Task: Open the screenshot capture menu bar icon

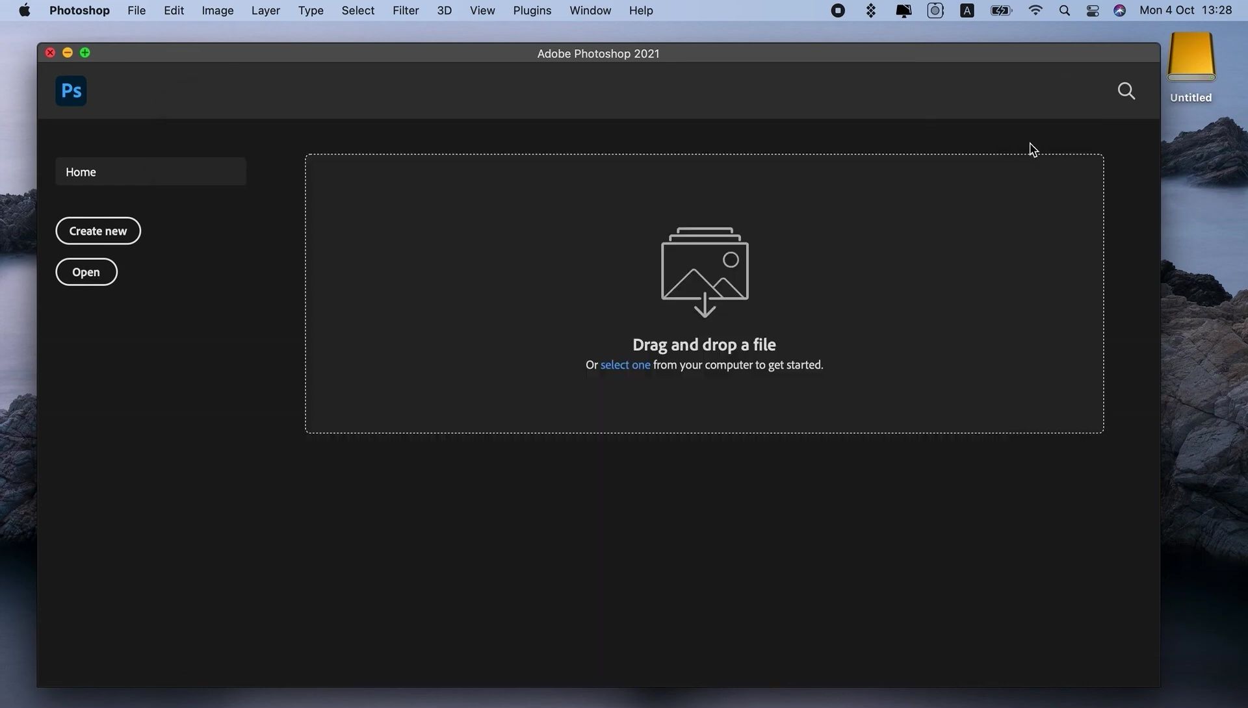Action: click(935, 10)
